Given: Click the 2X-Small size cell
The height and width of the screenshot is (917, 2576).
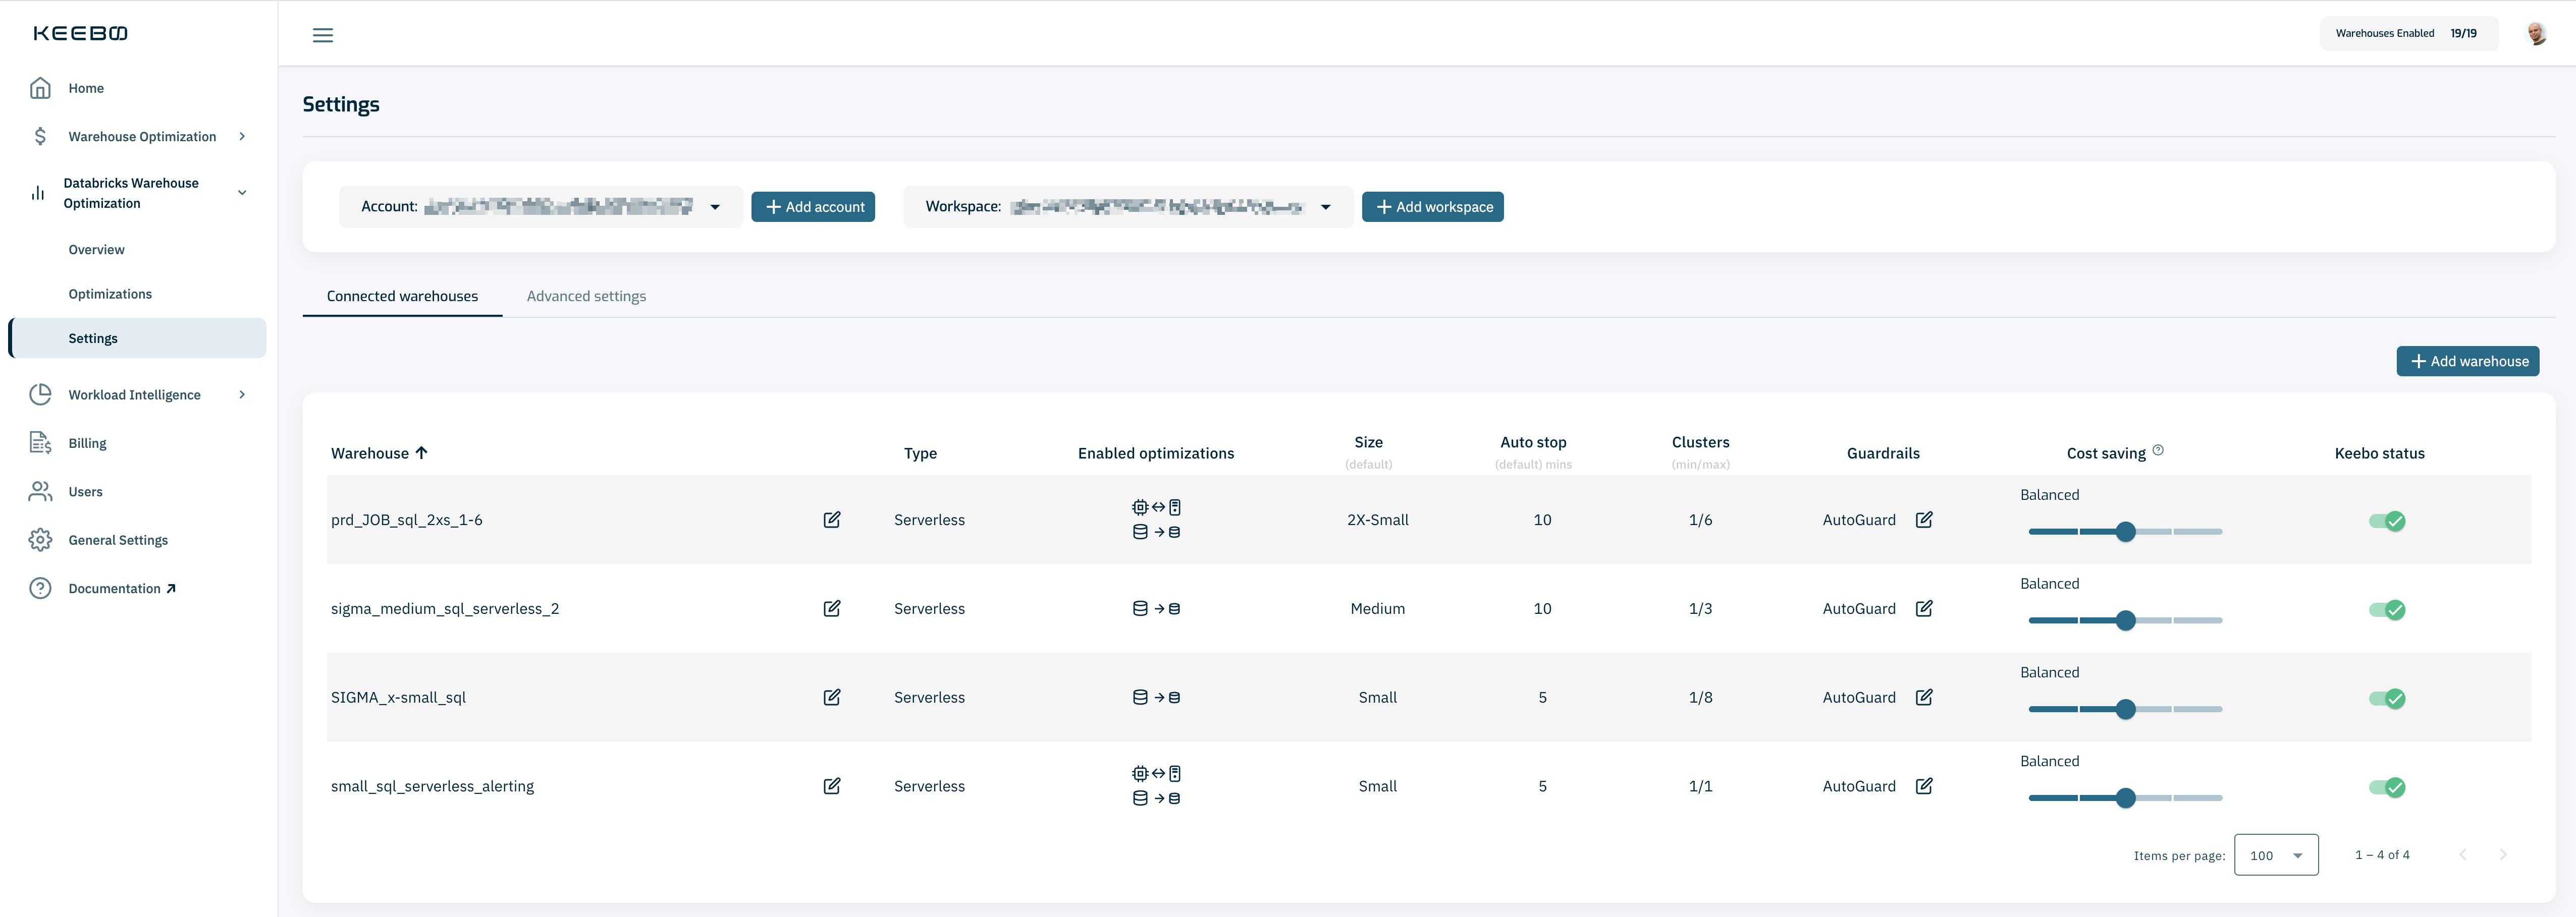Looking at the screenshot, I should point(1377,520).
